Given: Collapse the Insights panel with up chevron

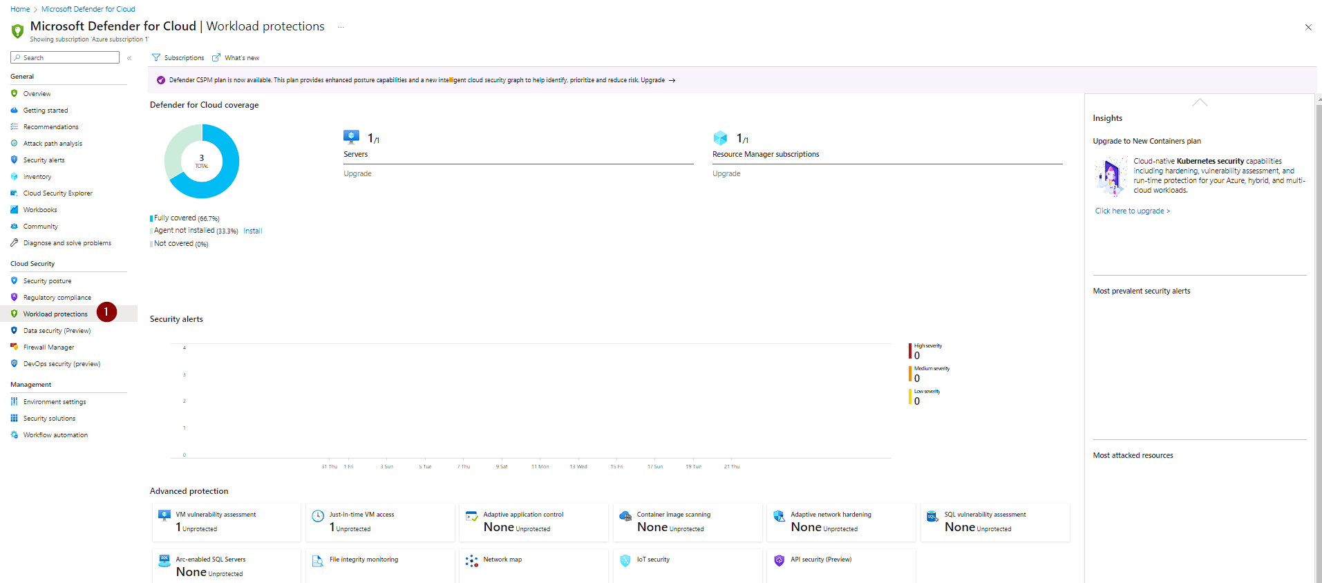Looking at the screenshot, I should [1200, 102].
